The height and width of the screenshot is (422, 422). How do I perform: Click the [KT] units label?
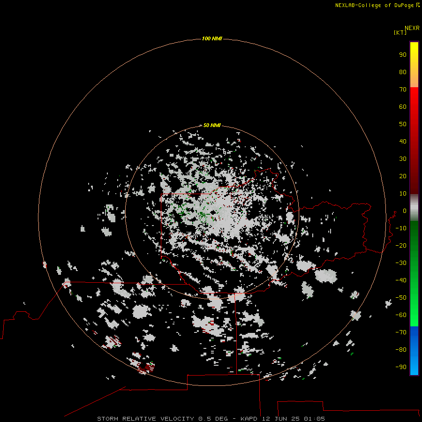pos(400,32)
